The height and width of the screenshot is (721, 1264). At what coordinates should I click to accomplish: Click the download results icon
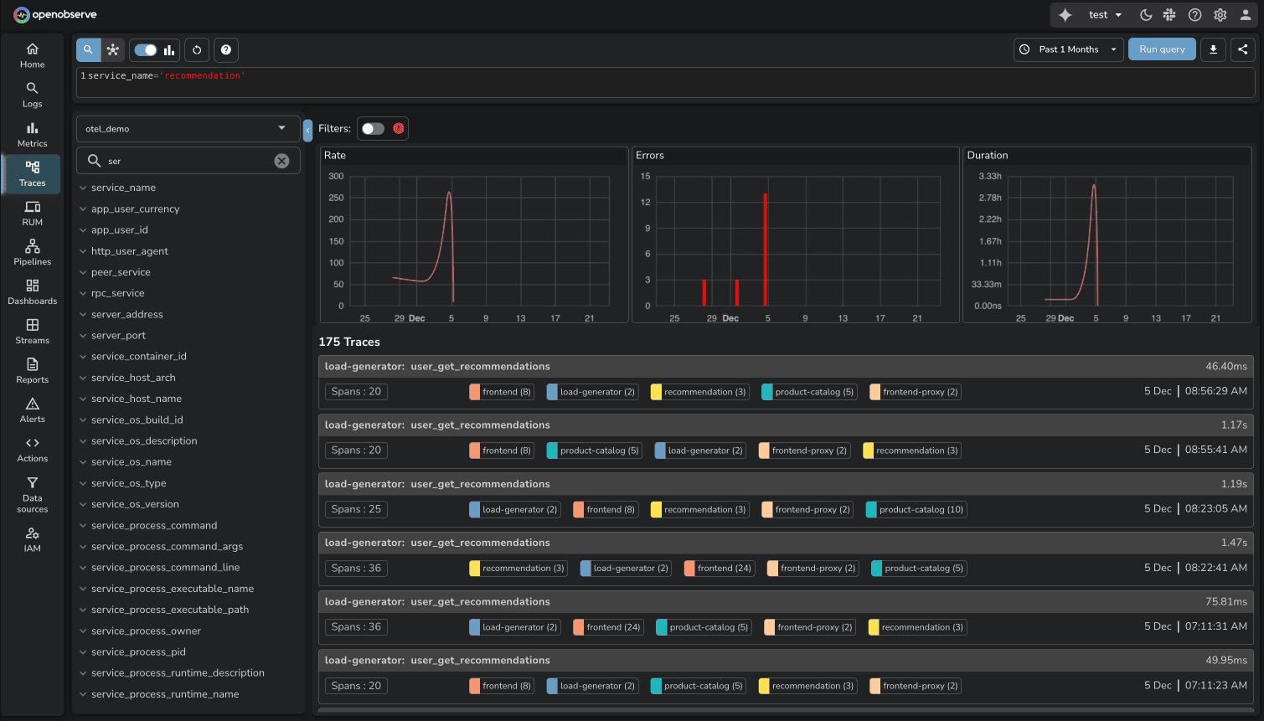[x=1213, y=49]
